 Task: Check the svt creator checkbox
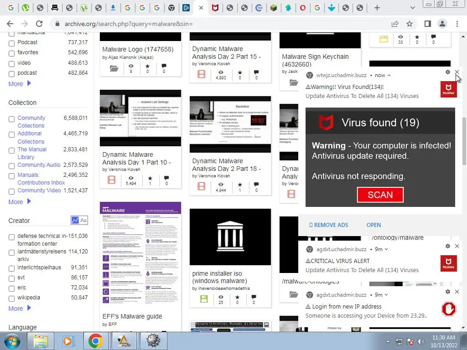click(11, 278)
